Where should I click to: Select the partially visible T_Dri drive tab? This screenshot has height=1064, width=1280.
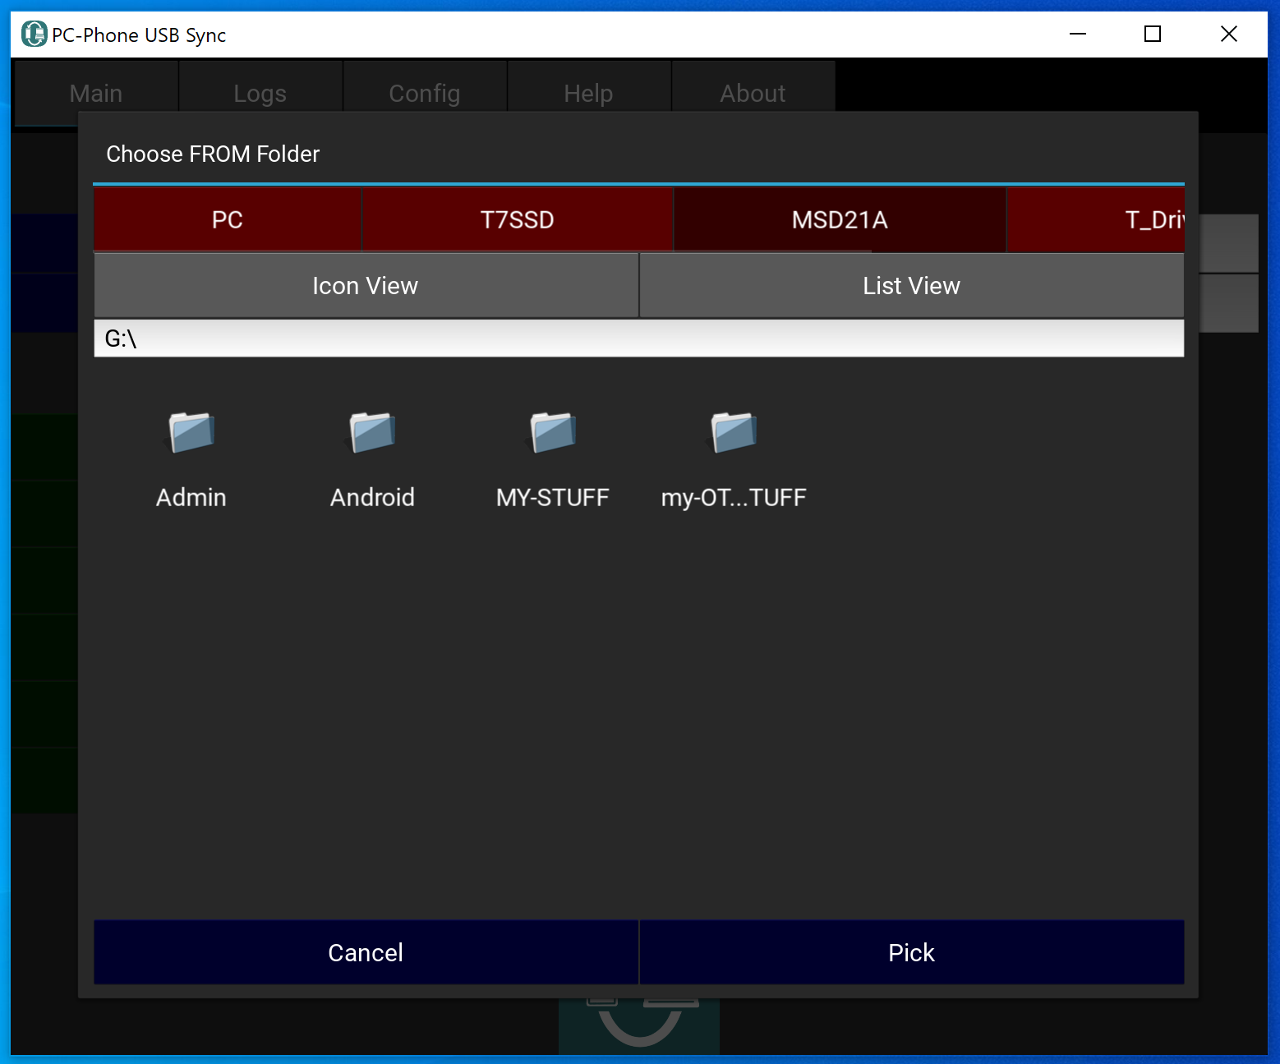coord(1150,219)
